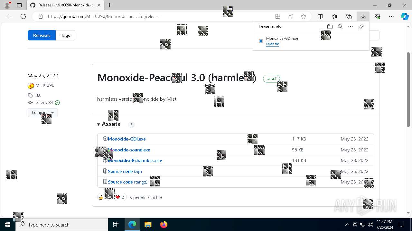Launch Firefox from taskbar
Viewport: 412px width, 231px height.
point(164,225)
